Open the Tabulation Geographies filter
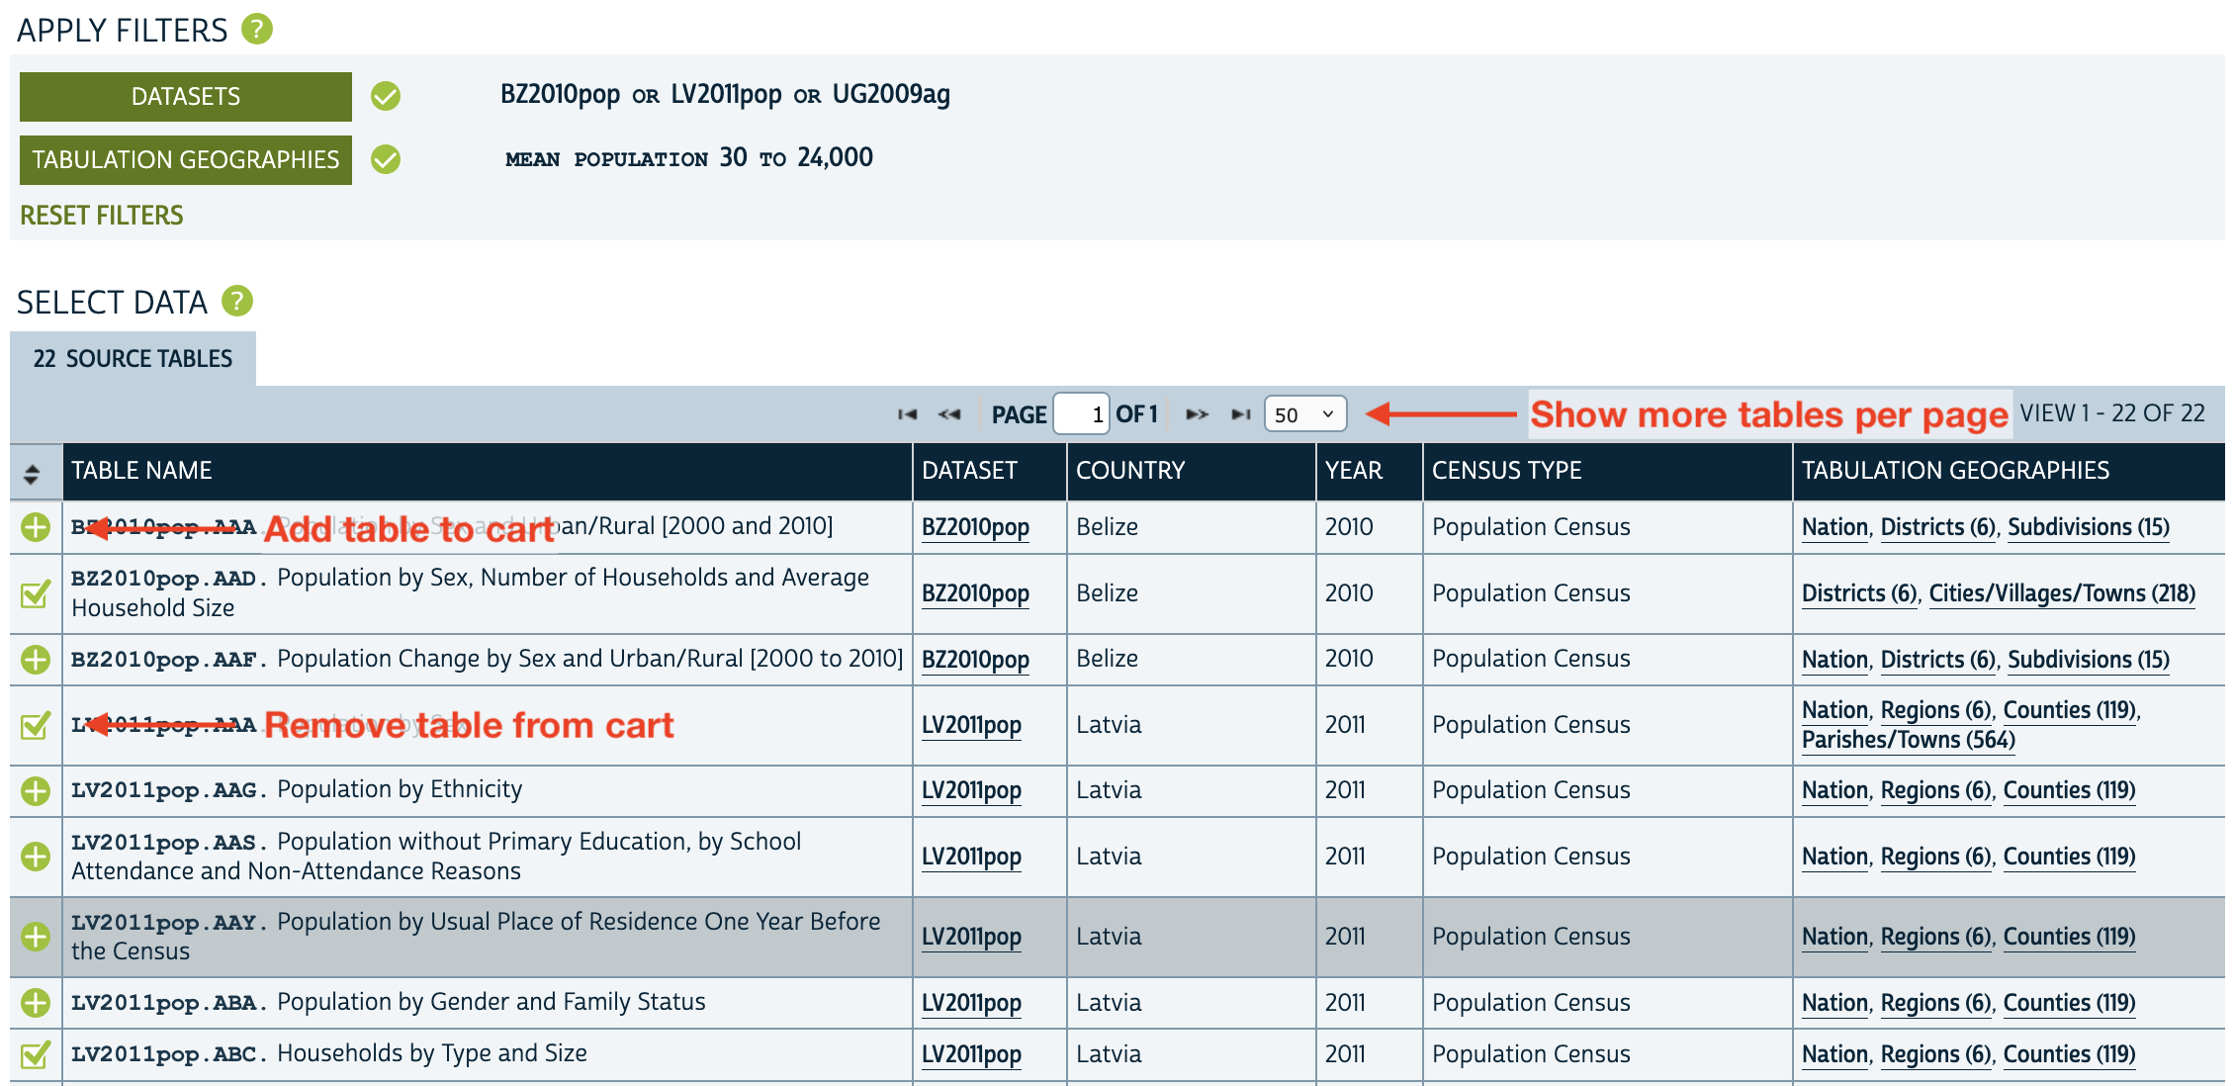Screen dimensions: 2235x1086 point(186,160)
